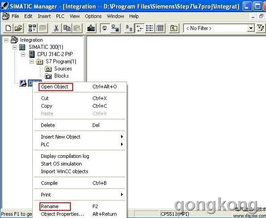The image size is (266, 218).
Task: Click the New Project toolbar icon
Action: coord(8,28)
